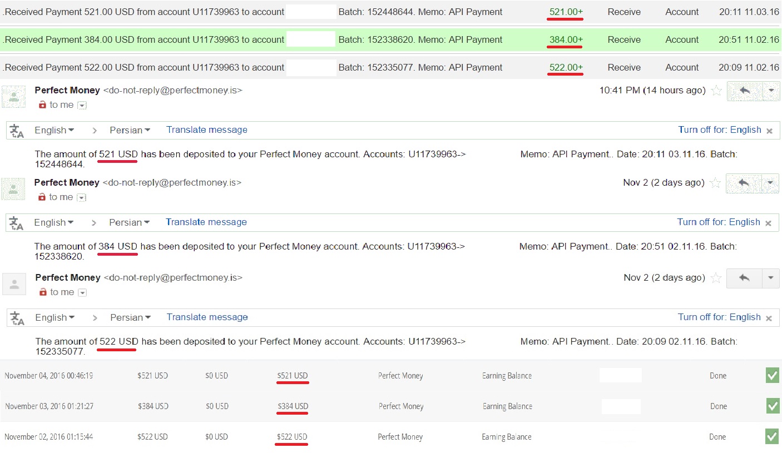Reply to the 522 USD deposit email
This screenshot has height=453, width=782.
tap(744, 278)
